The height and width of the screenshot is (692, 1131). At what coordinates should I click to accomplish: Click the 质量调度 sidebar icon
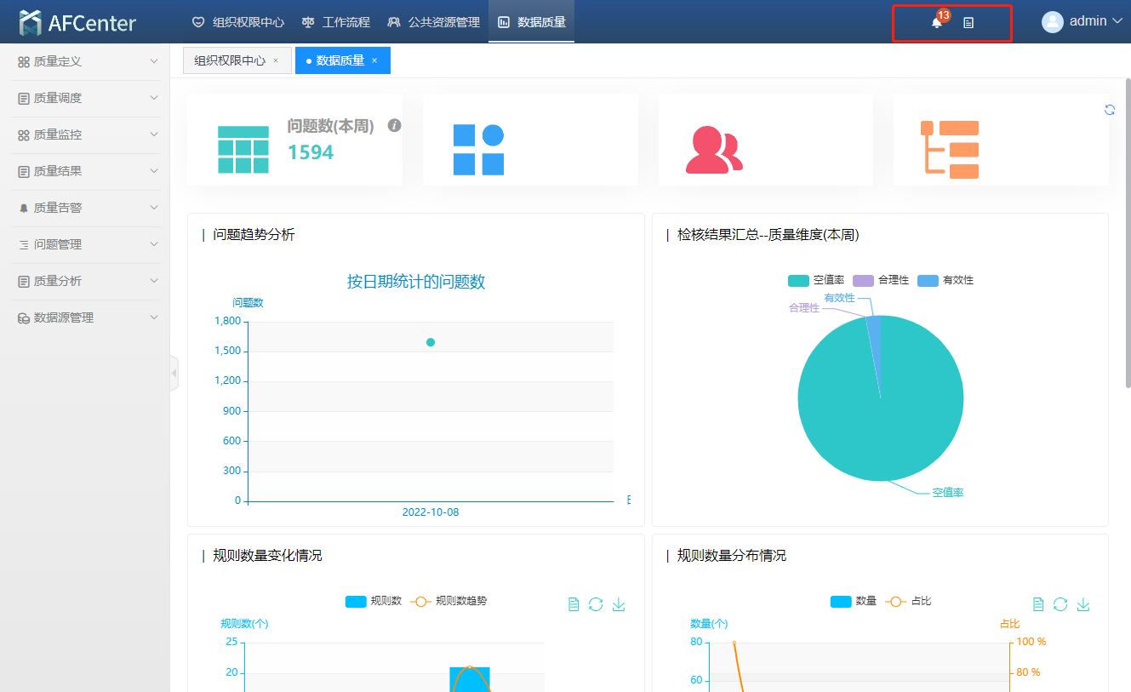point(24,99)
